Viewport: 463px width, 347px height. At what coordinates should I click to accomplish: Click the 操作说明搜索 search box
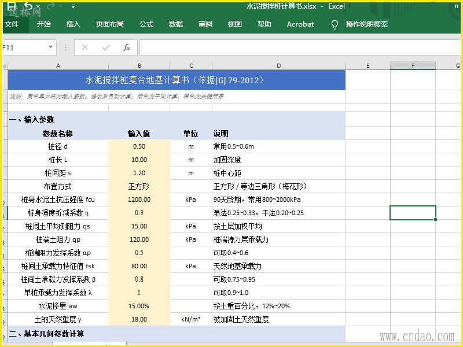[367, 24]
